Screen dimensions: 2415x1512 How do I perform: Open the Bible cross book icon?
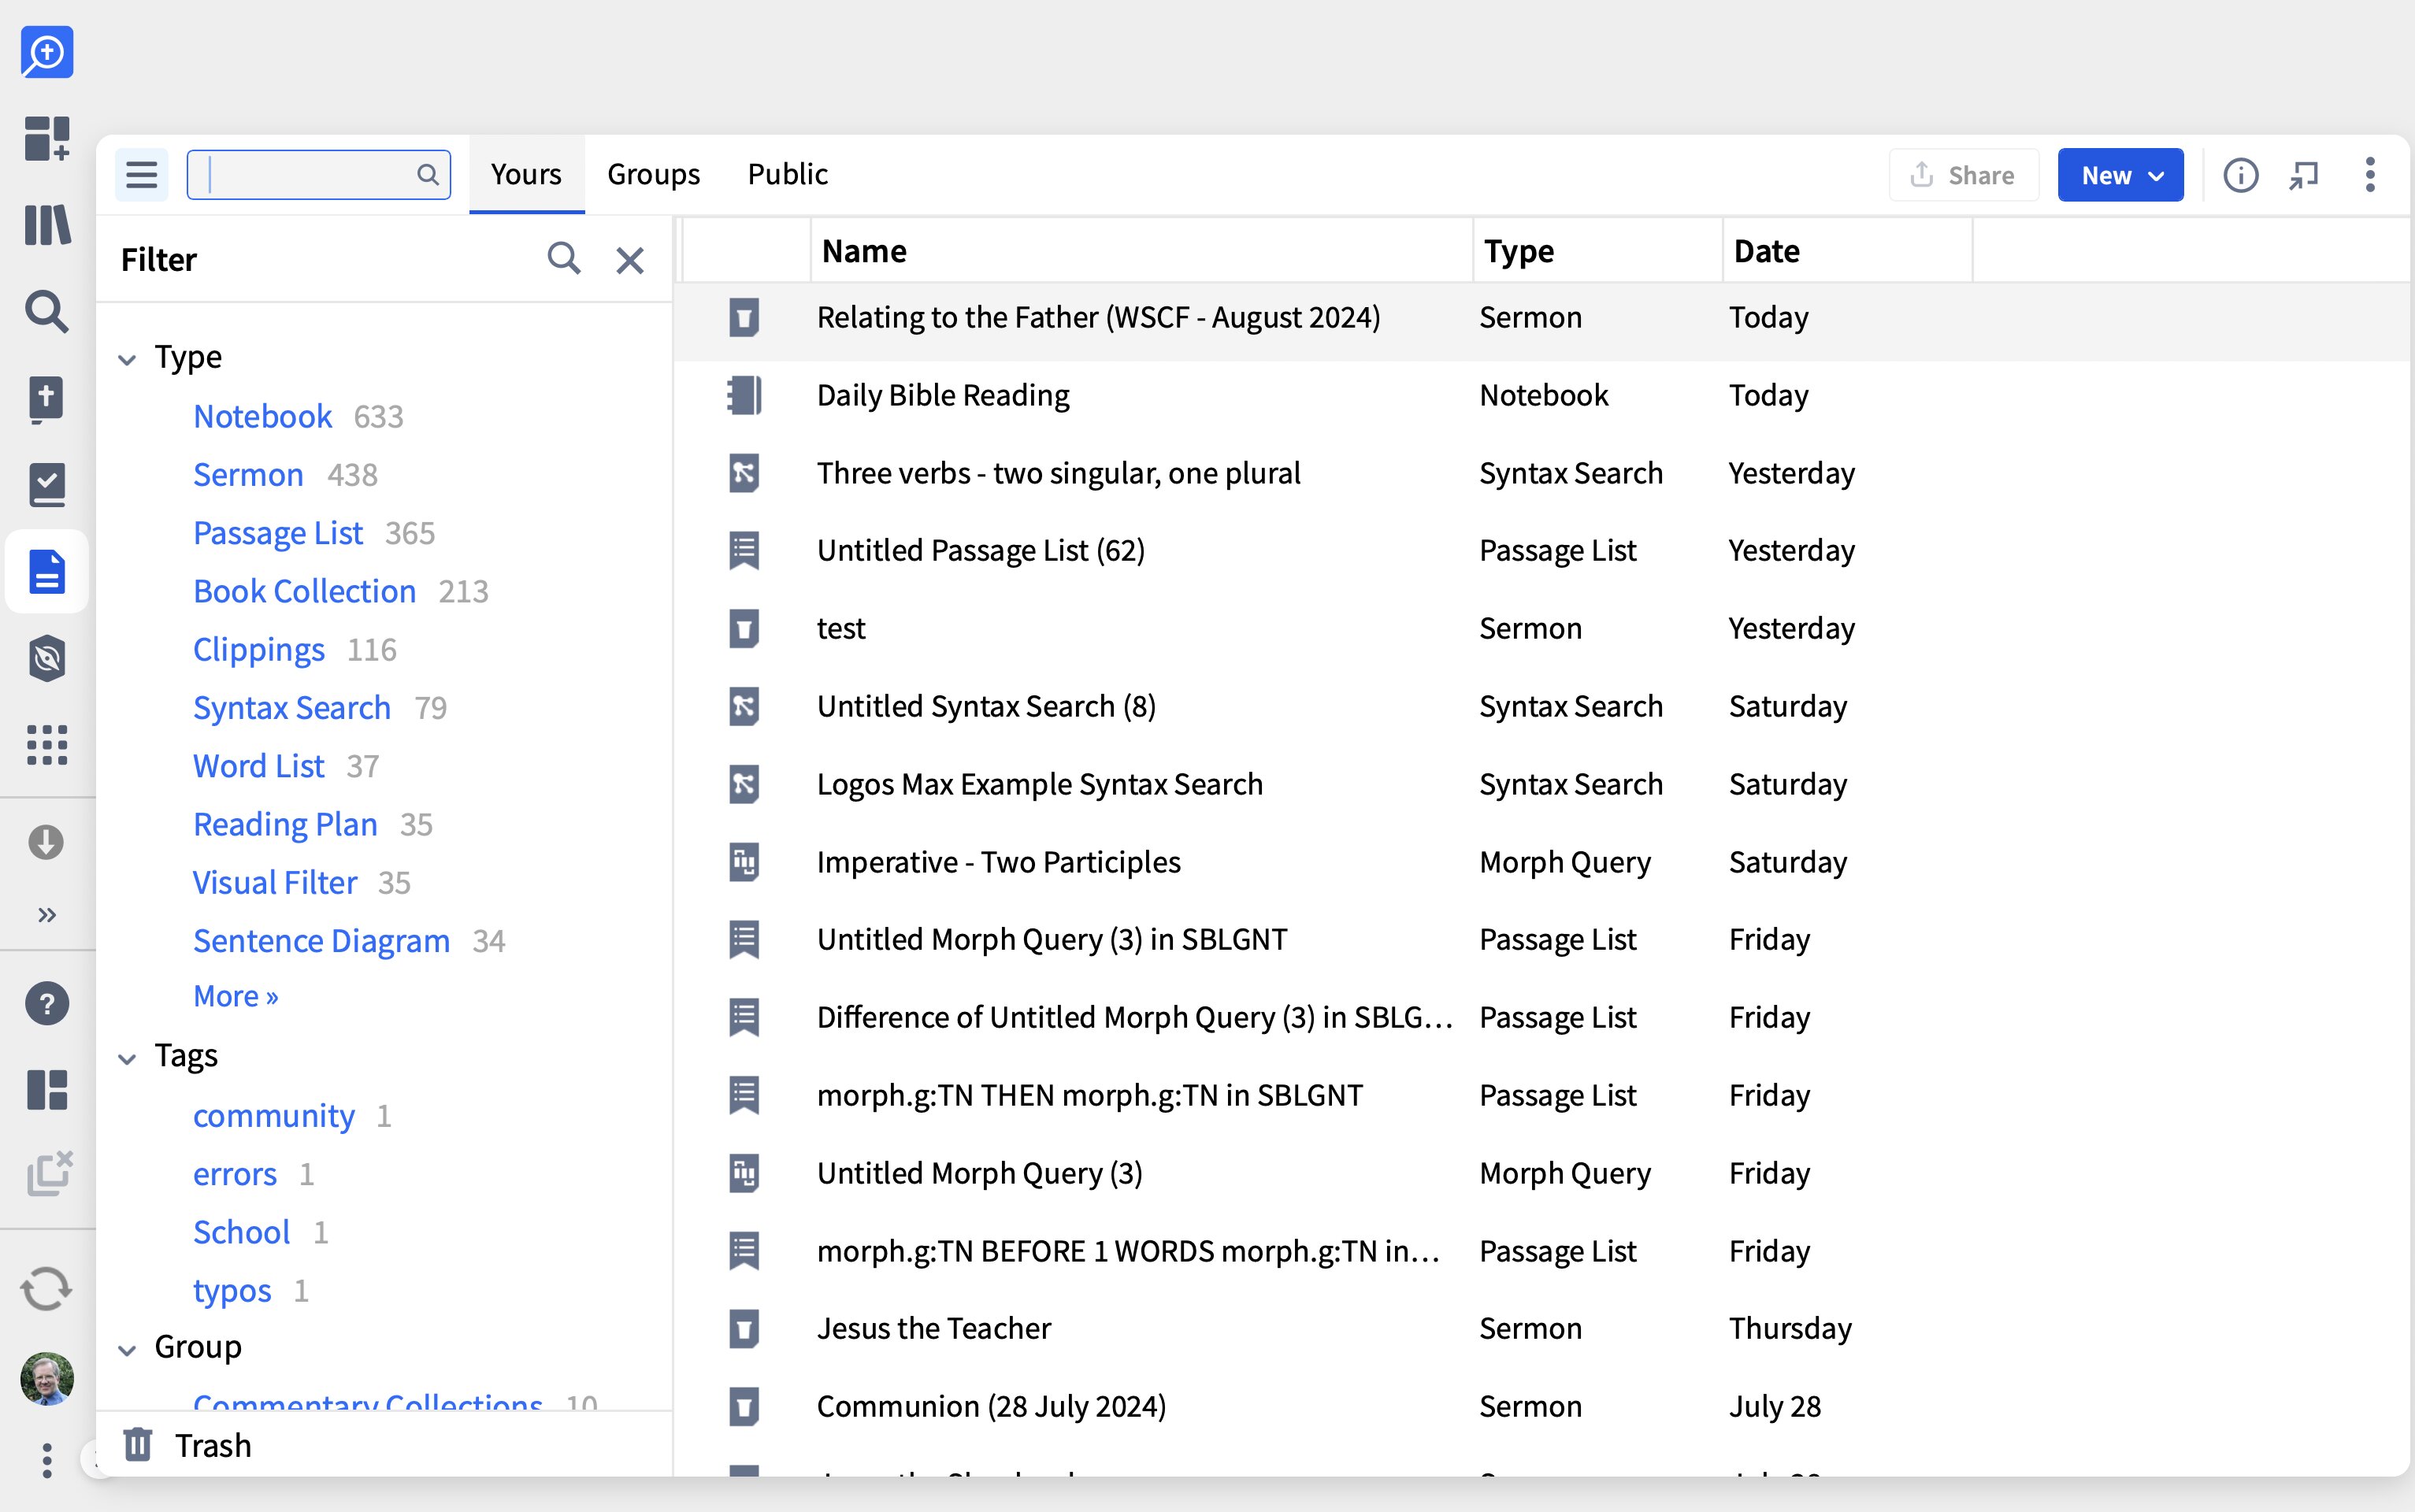(47, 400)
